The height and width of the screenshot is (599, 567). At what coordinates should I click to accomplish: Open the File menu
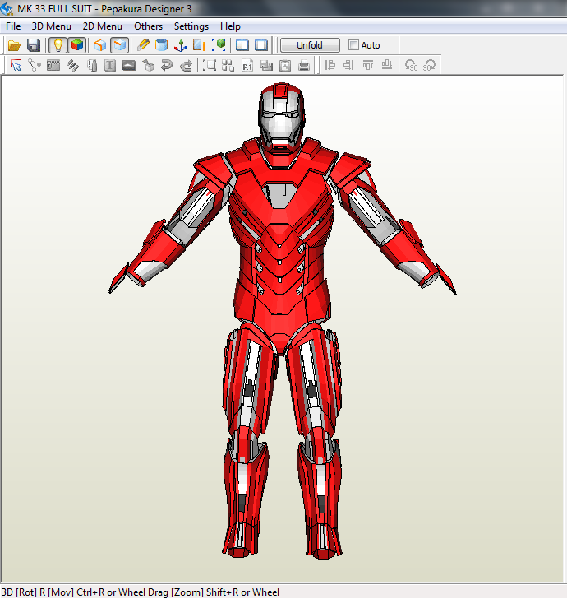point(13,26)
